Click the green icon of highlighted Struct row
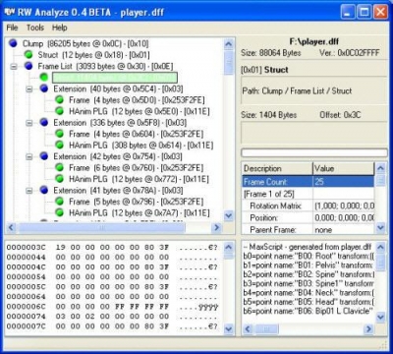 (44, 78)
